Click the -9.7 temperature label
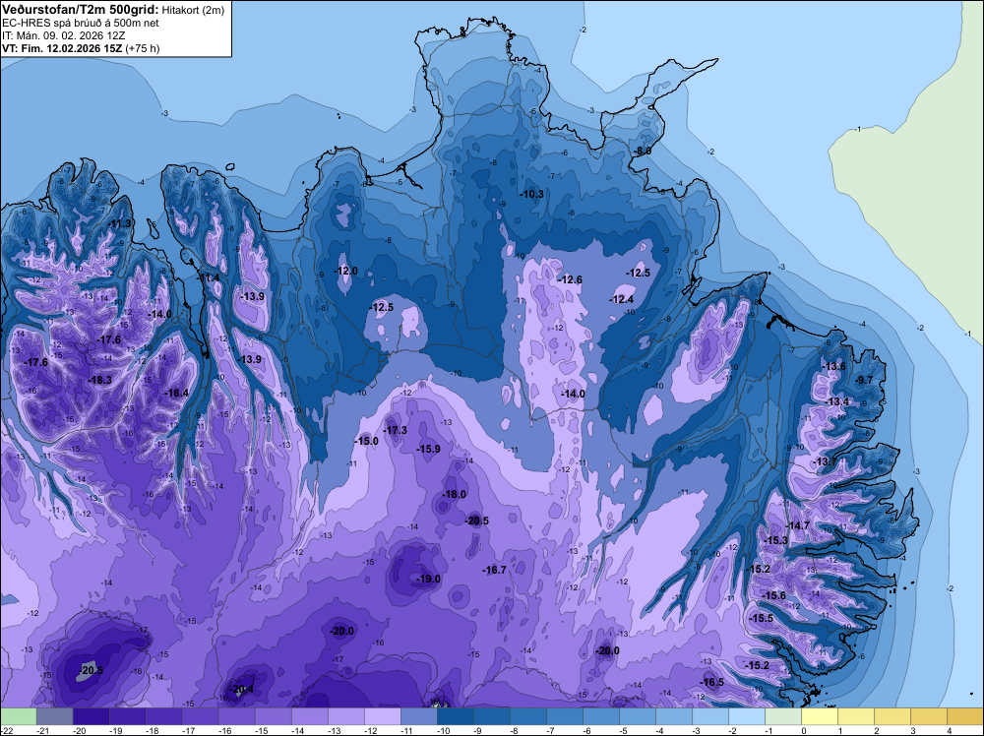The height and width of the screenshot is (736, 984). pyautogui.click(x=864, y=380)
